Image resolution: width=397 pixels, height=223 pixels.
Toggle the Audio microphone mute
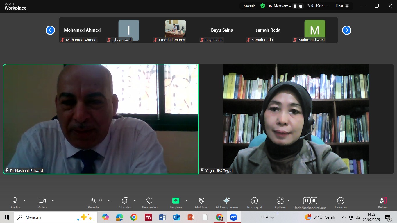click(15, 201)
